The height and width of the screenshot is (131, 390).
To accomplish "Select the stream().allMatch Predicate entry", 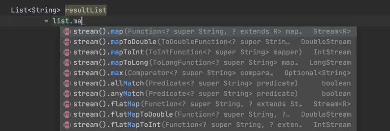I will [208, 83].
